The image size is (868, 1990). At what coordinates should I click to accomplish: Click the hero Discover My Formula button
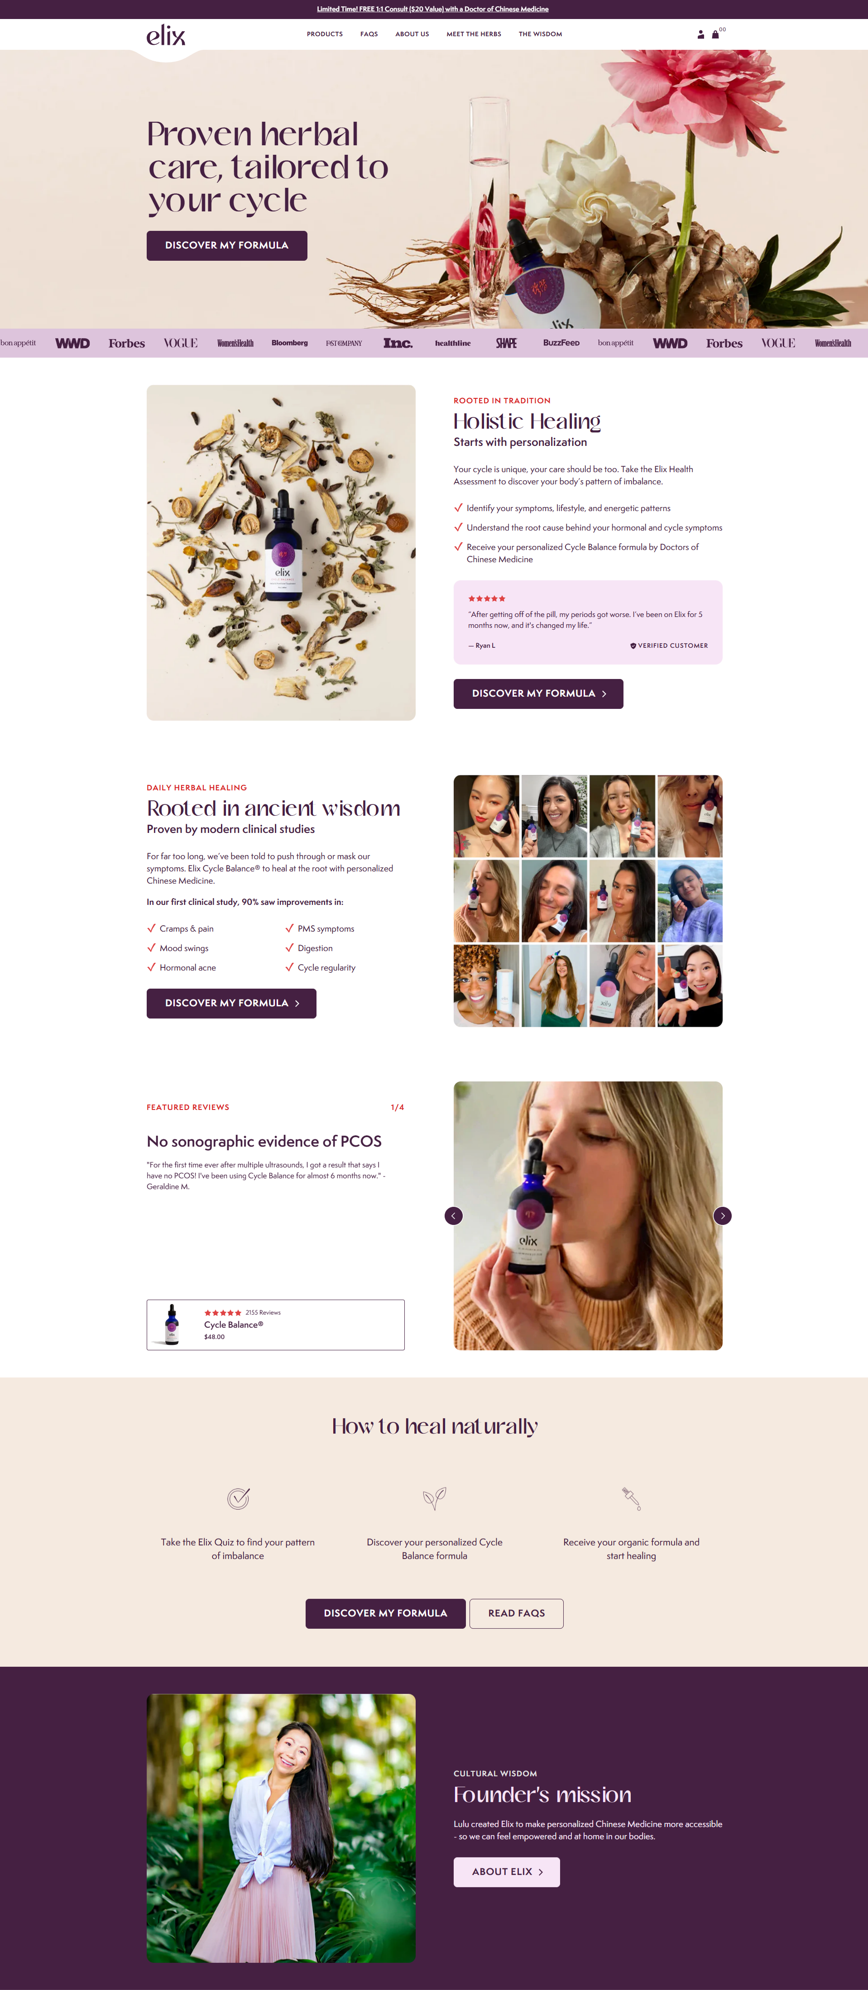(x=227, y=246)
